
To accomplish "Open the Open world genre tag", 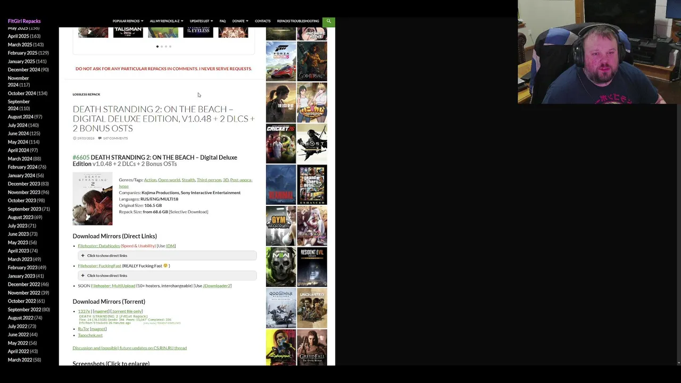I will [169, 180].
